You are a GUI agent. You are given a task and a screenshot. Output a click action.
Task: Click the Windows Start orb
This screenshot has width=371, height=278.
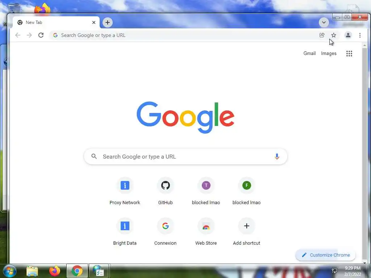coord(9,271)
